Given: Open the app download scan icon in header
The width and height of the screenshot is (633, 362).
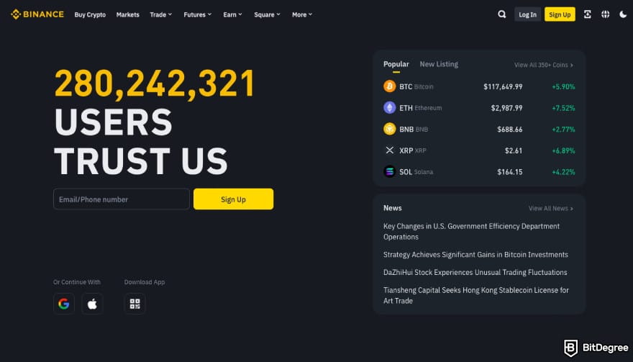Looking at the screenshot, I should (588, 14).
